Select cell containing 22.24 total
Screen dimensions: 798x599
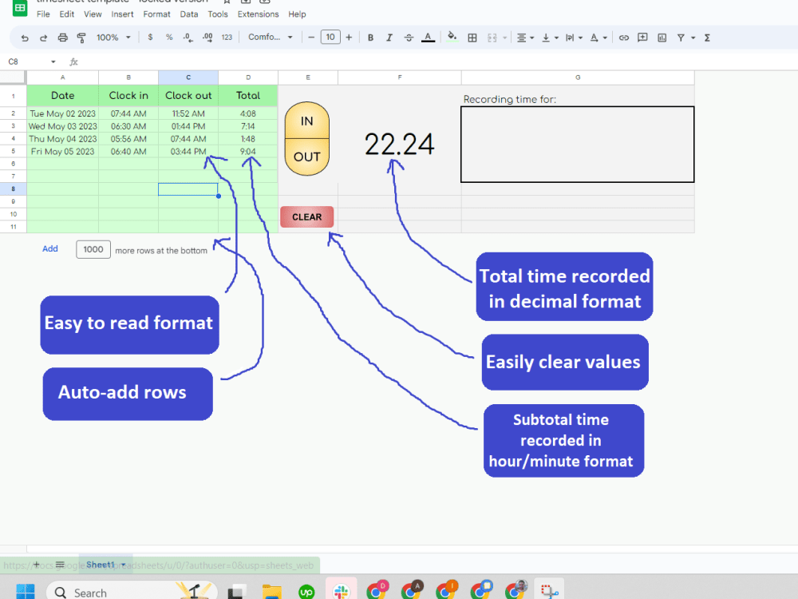tap(400, 144)
